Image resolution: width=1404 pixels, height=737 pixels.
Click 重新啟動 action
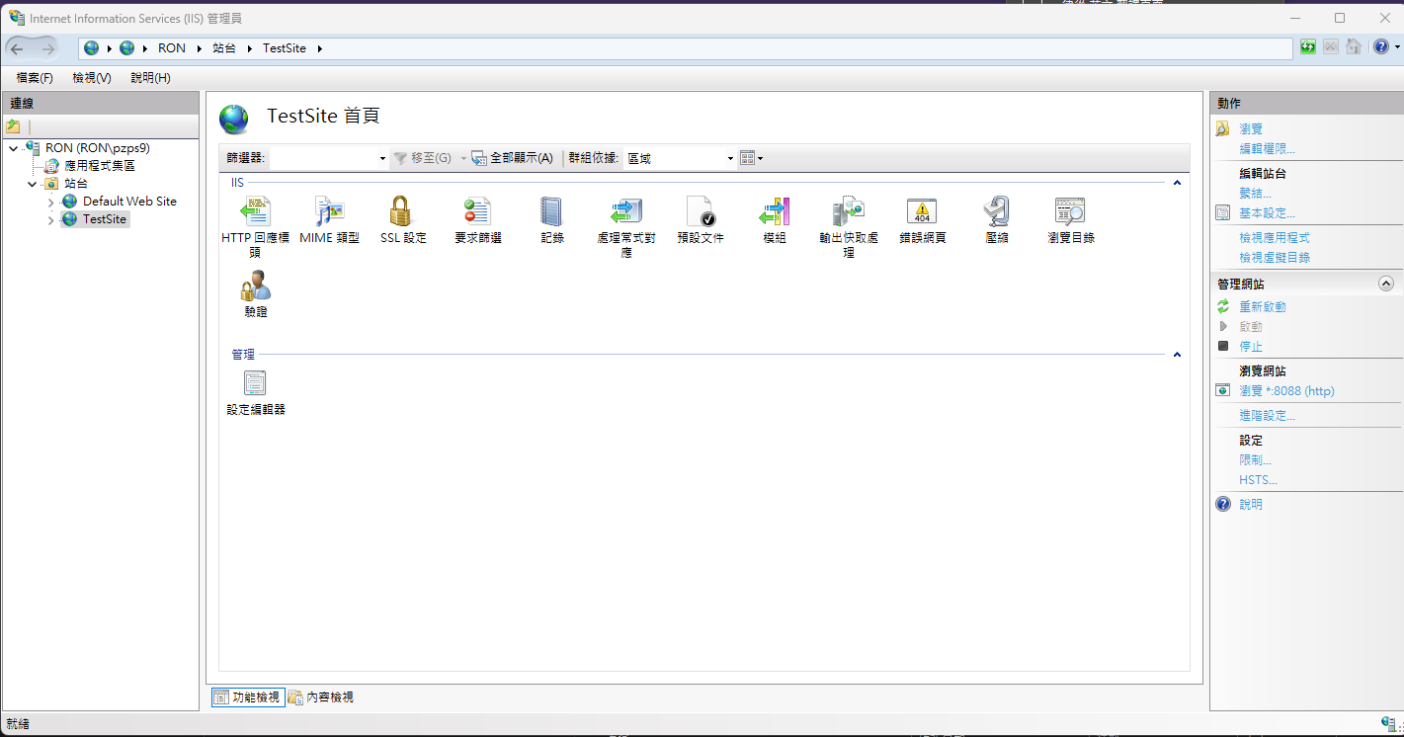click(1263, 307)
